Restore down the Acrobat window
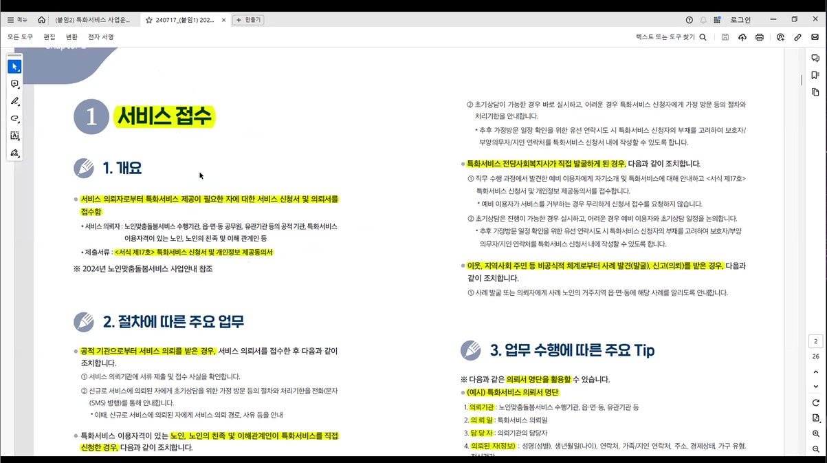This screenshot has height=463, width=827. click(794, 19)
